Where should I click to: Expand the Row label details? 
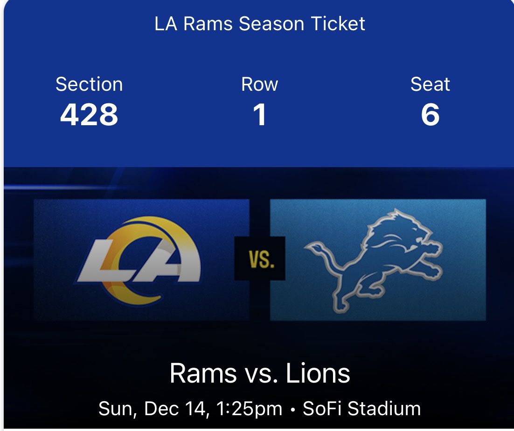pyautogui.click(x=260, y=84)
